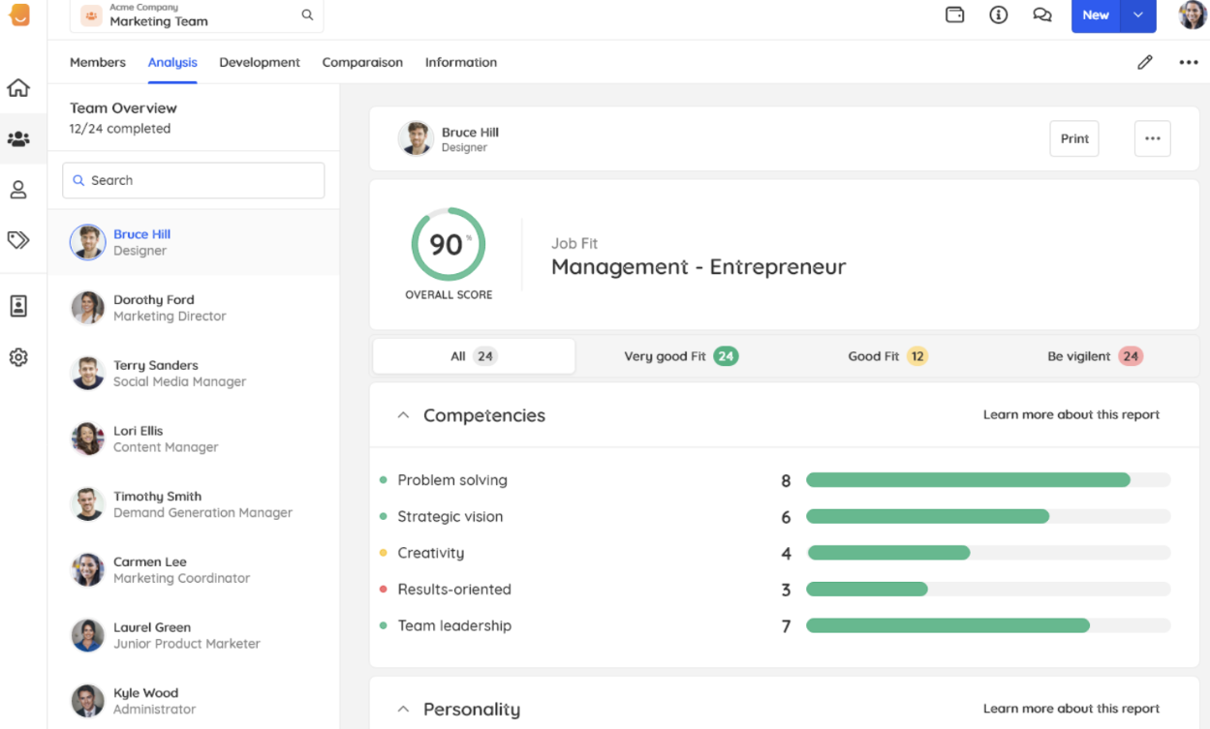Click inside the member search field
Viewport: 1210px width, 729px height.
(193, 180)
